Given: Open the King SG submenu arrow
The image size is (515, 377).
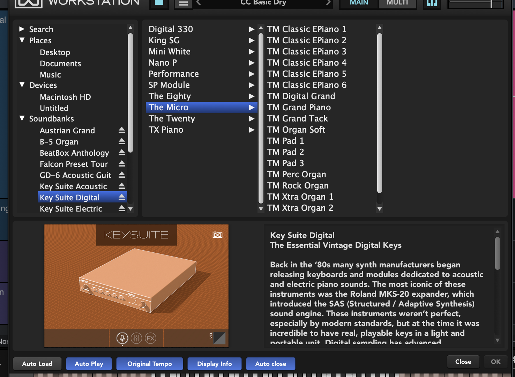Looking at the screenshot, I should click(252, 40).
